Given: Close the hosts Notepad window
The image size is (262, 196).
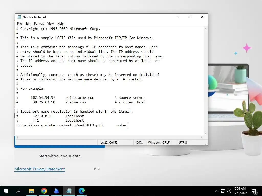Looking at the screenshot, I should tap(202, 17).
